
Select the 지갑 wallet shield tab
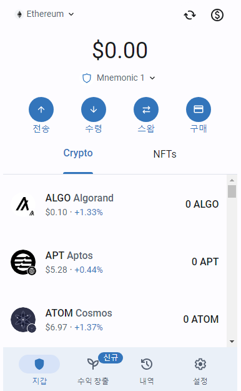[x=39, y=364]
